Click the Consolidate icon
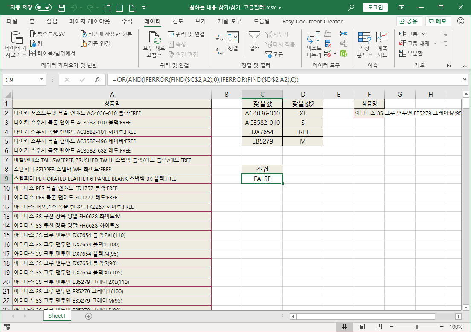The image size is (471, 332). click(x=344, y=34)
